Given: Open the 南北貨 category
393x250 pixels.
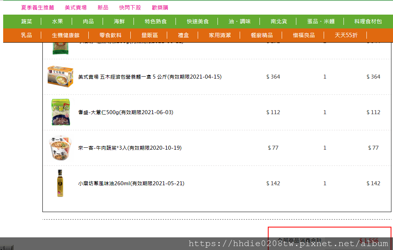Looking at the screenshot, I should pos(279,21).
